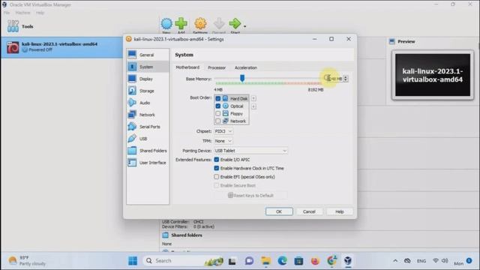The height and width of the screenshot is (270, 480).
Task: Open the Tools icon in Manager
Action: click(x=13, y=26)
